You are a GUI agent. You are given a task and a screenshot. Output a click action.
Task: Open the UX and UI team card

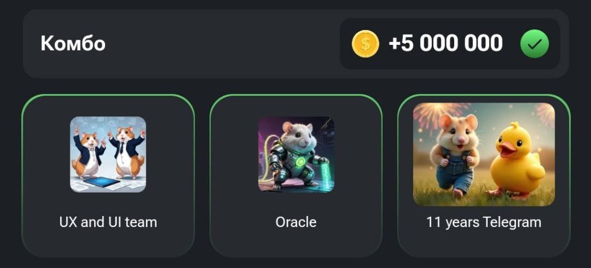click(108, 176)
